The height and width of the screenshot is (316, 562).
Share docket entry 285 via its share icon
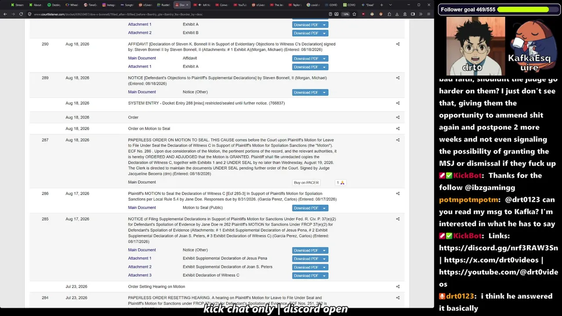398,219
